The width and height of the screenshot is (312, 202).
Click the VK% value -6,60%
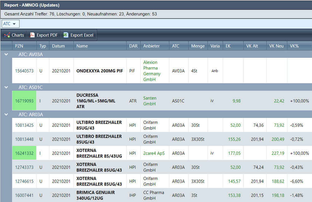296,181
